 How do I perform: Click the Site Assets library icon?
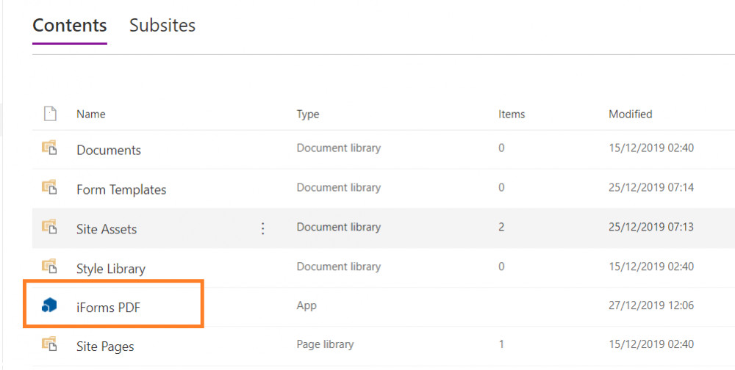tap(49, 227)
